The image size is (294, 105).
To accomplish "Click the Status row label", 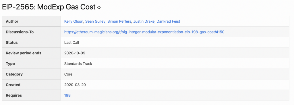I will pos(11,43).
